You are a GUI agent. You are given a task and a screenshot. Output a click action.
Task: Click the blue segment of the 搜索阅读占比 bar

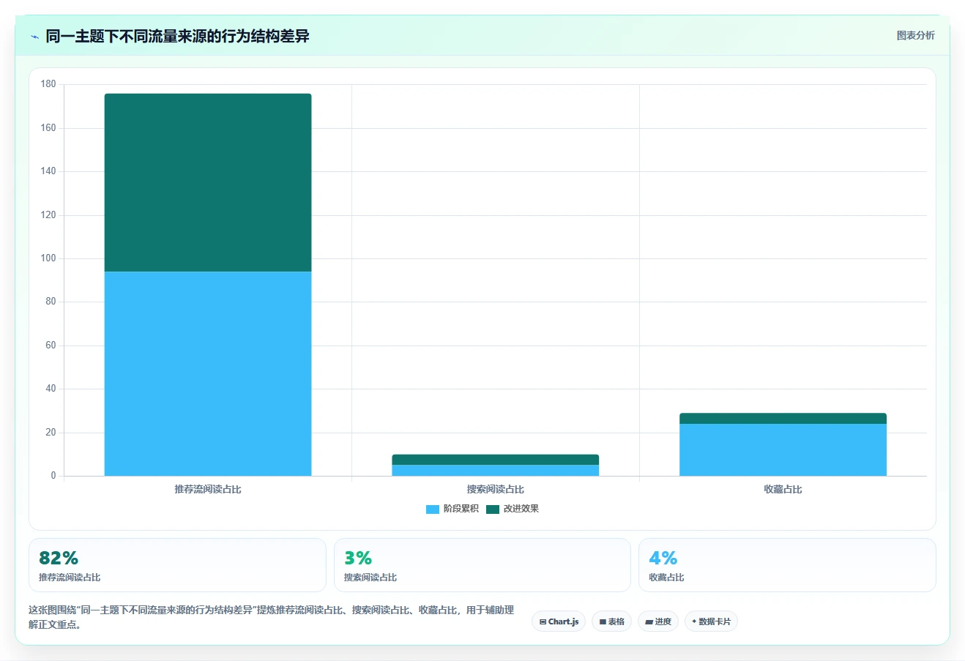point(496,471)
